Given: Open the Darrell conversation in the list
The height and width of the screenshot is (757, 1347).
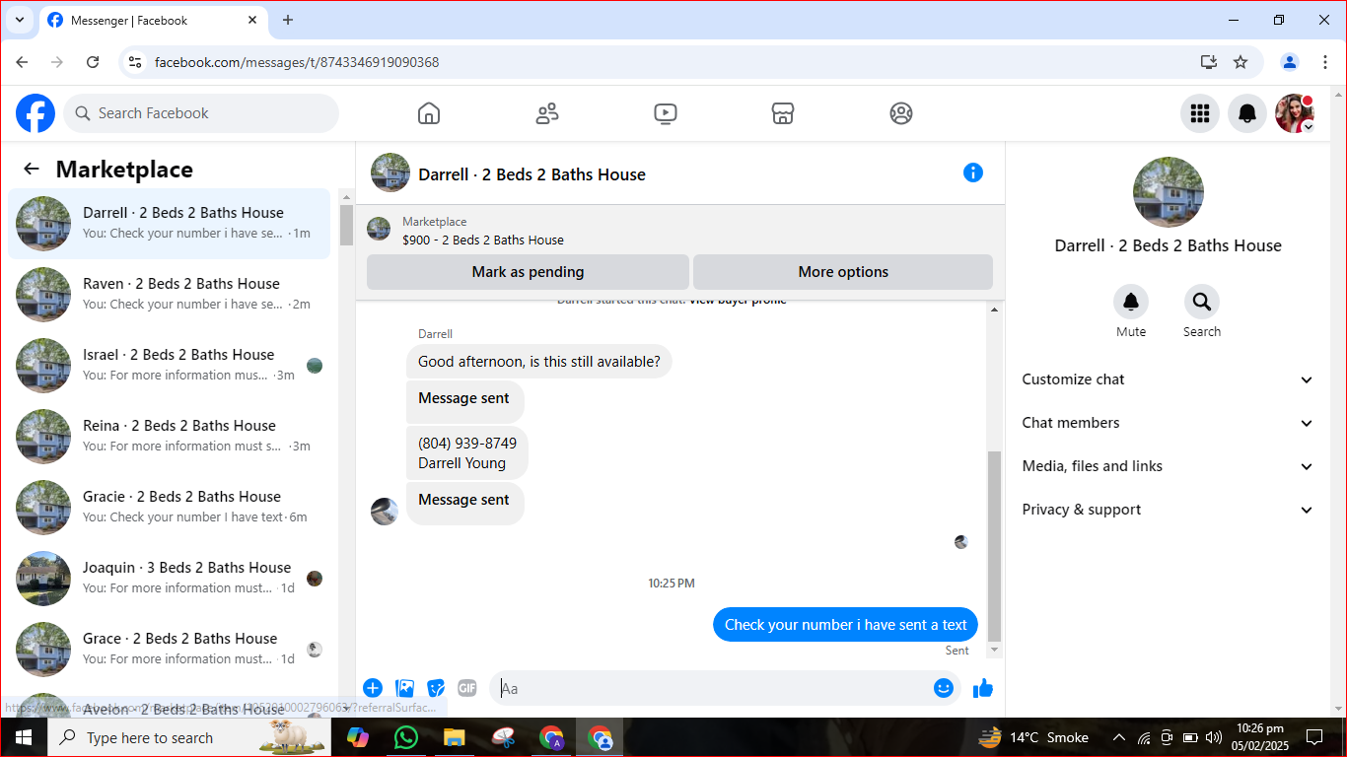Looking at the screenshot, I should (x=170, y=224).
